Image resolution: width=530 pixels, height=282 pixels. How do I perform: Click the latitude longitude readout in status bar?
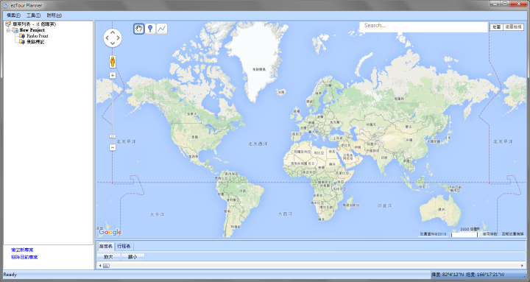[468, 275]
